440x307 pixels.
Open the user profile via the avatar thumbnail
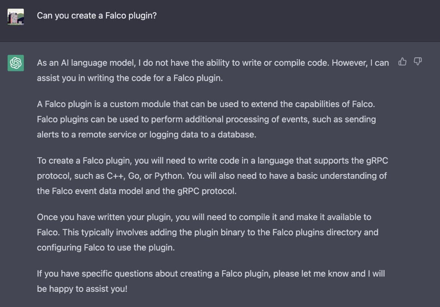(15, 16)
